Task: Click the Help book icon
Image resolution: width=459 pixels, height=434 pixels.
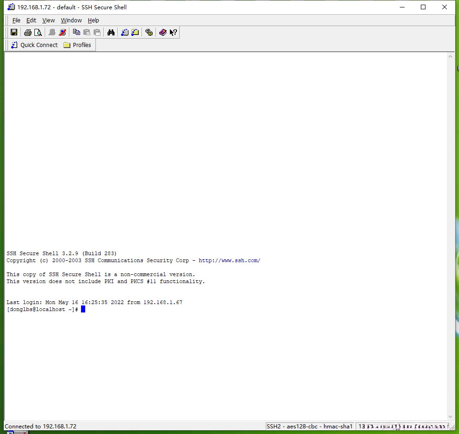Action: [163, 32]
